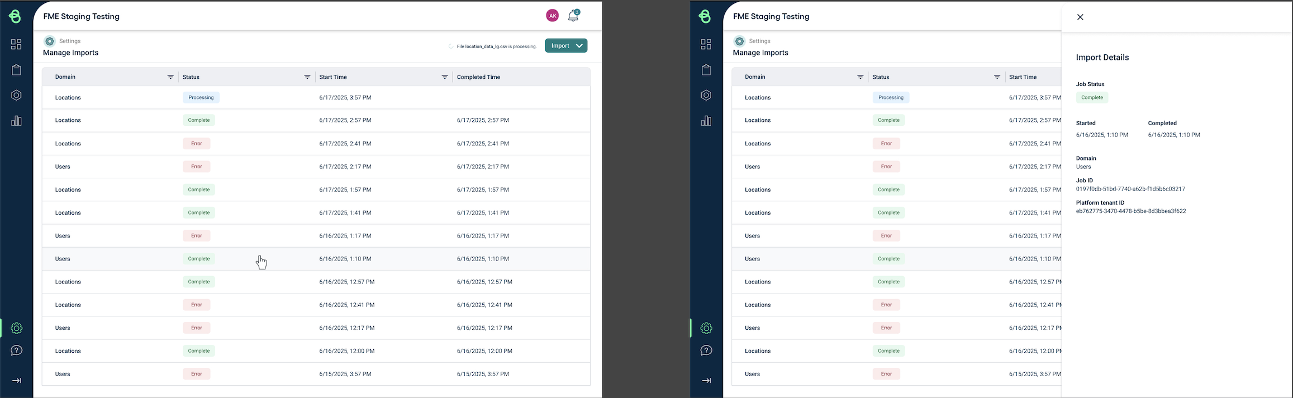Open the dashboard grid icon in right window sidebar
Screen dimensions: 1293x398
click(706, 44)
